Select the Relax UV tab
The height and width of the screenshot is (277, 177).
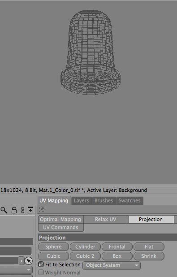coord(106,220)
